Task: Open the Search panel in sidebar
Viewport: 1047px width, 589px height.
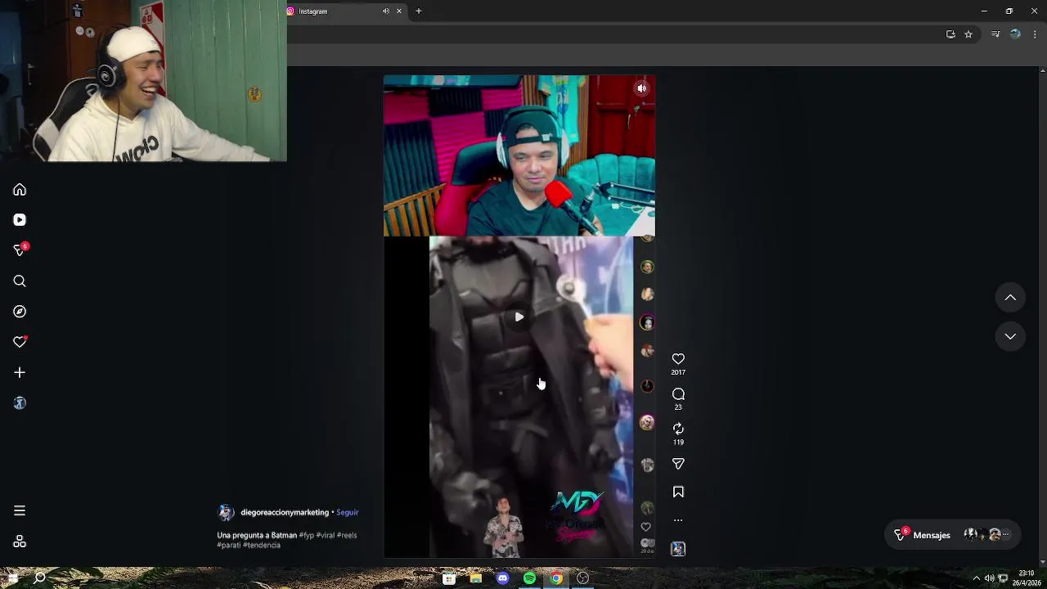Action: point(20,281)
